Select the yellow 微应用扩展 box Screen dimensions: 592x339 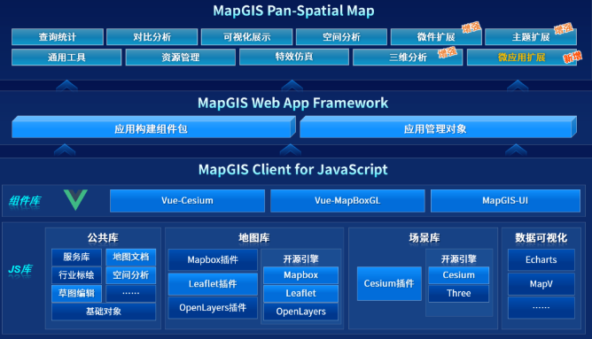click(x=522, y=58)
